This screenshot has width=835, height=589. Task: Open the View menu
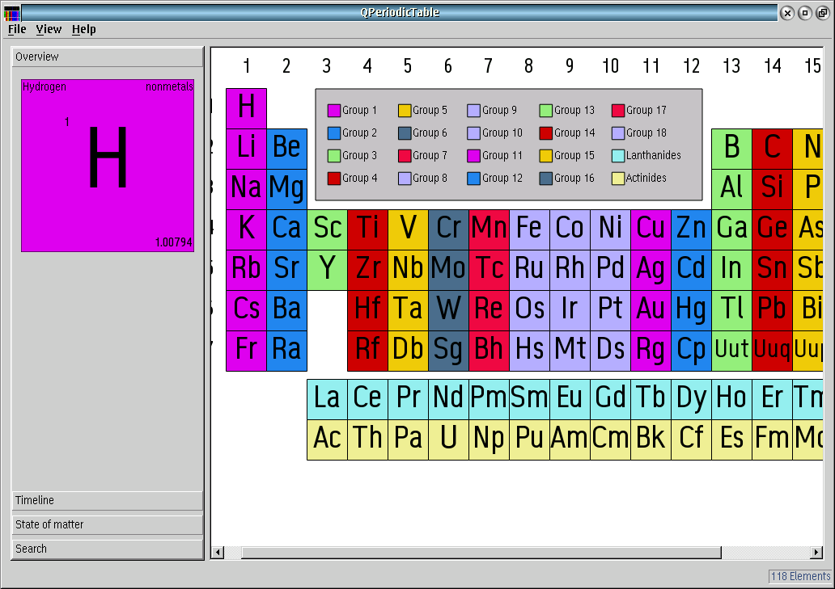(49, 29)
